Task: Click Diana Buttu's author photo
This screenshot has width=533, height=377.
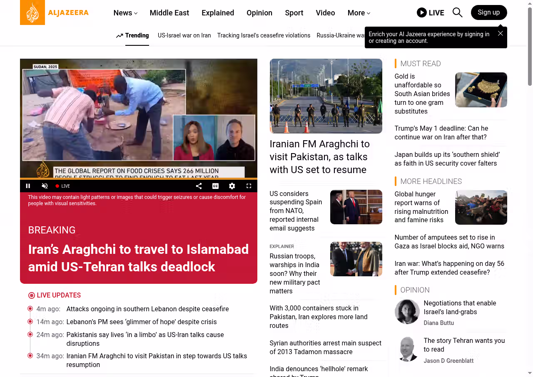Action: pyautogui.click(x=407, y=312)
